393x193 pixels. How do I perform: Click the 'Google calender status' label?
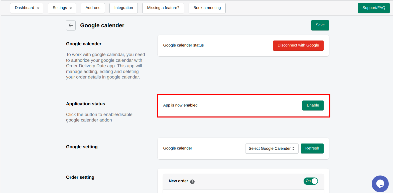click(x=183, y=45)
